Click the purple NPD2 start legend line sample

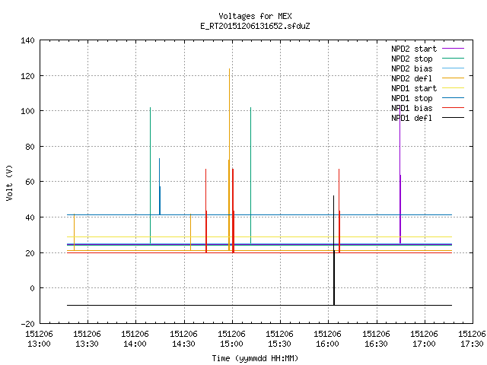pos(454,49)
